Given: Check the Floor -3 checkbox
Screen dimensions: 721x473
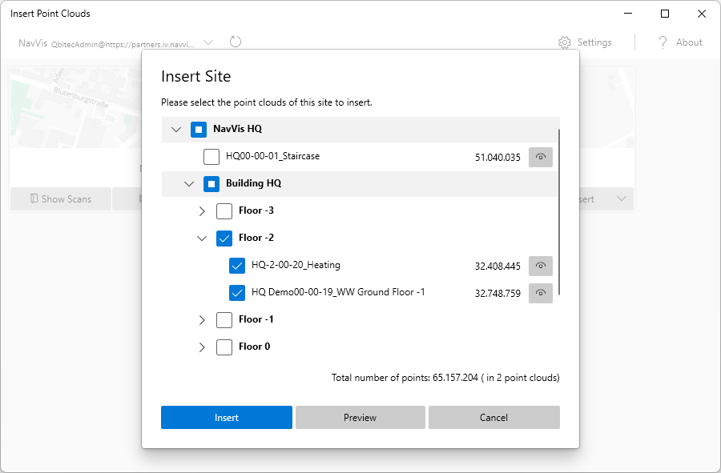Looking at the screenshot, I should 224,211.
